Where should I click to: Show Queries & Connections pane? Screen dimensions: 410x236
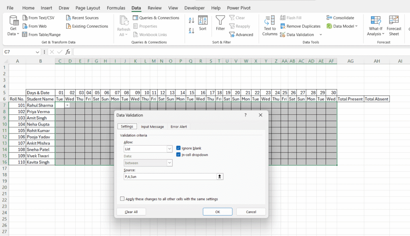click(156, 18)
